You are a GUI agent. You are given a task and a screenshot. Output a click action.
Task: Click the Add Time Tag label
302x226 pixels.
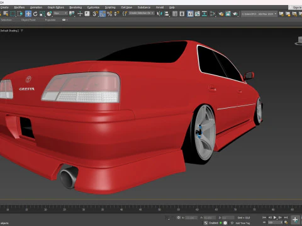click(243, 223)
